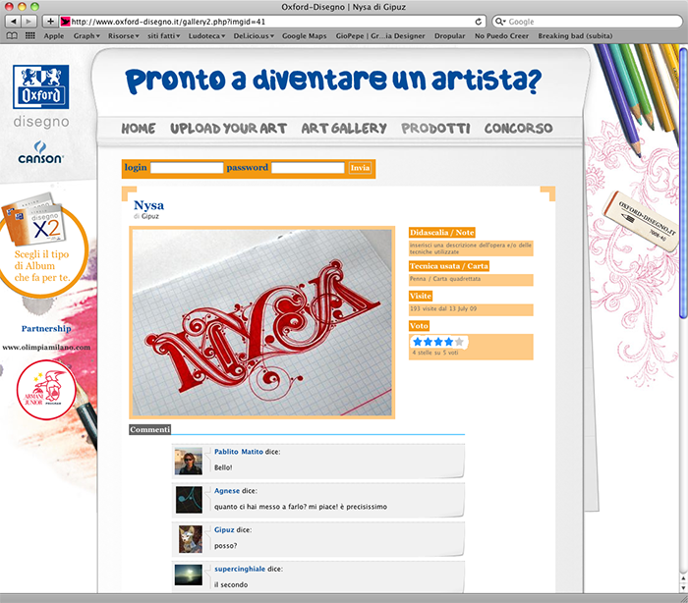Expand the siti fatti bookmarks folder

[164, 36]
